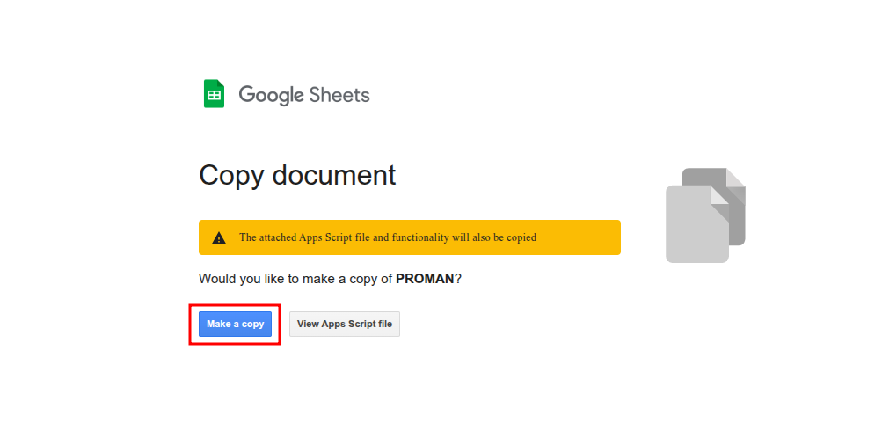Select the "Copy document" heading

(x=297, y=175)
